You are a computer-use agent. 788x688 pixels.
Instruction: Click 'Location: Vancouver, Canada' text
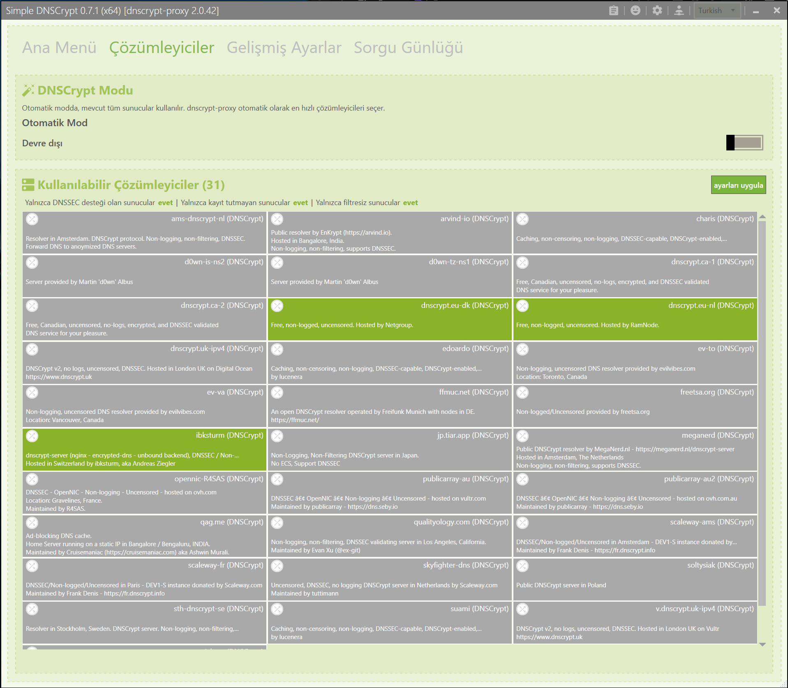point(65,420)
